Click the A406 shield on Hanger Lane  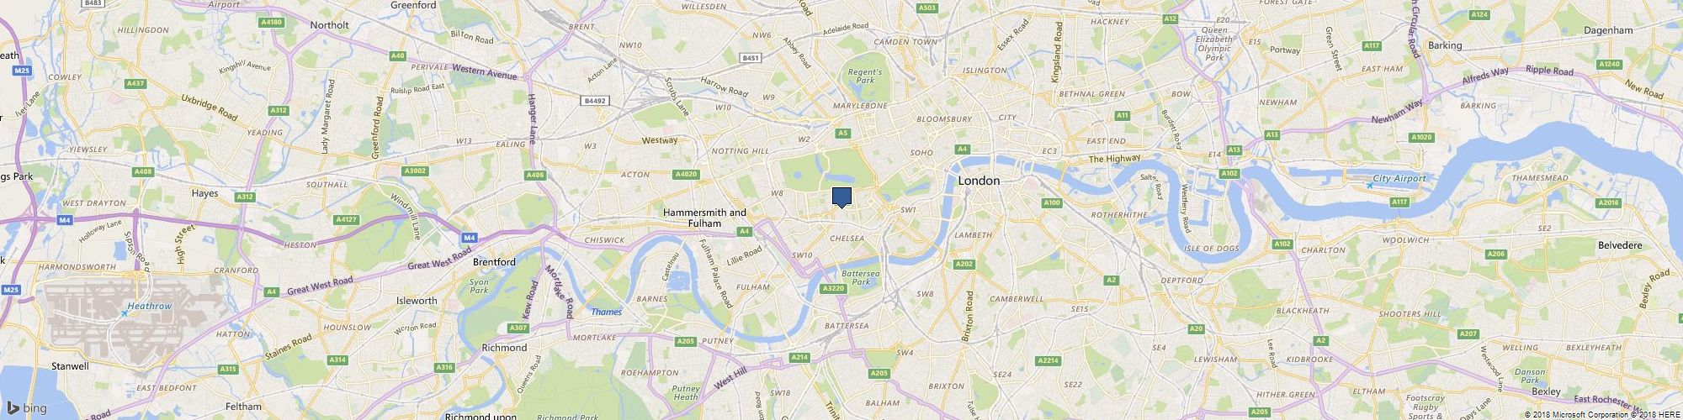click(534, 175)
